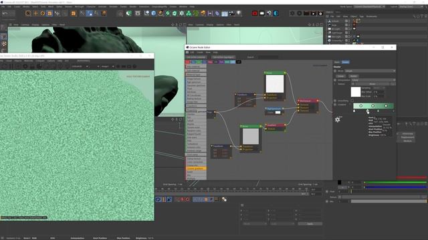Click the Get Active Material button
This screenshot has height=240, width=428.
click(196, 57)
